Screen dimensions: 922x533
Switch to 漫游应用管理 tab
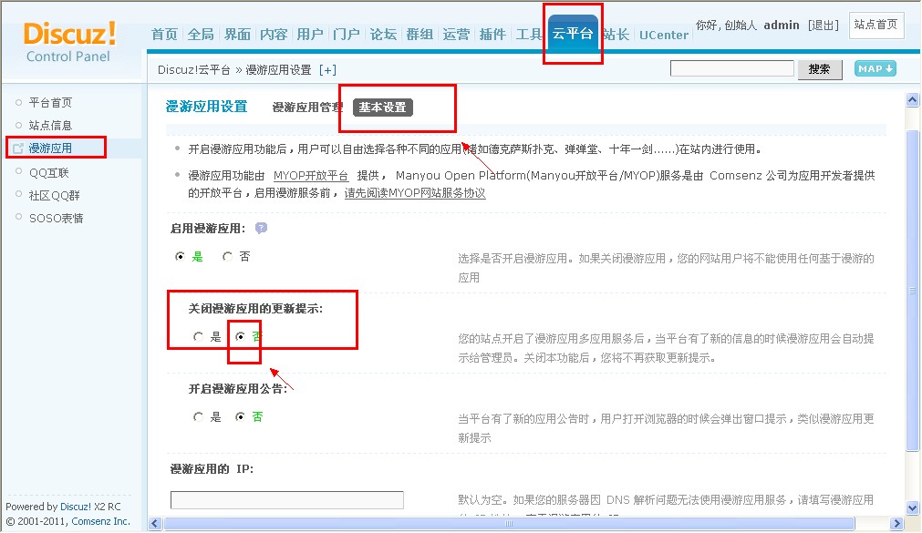(307, 108)
